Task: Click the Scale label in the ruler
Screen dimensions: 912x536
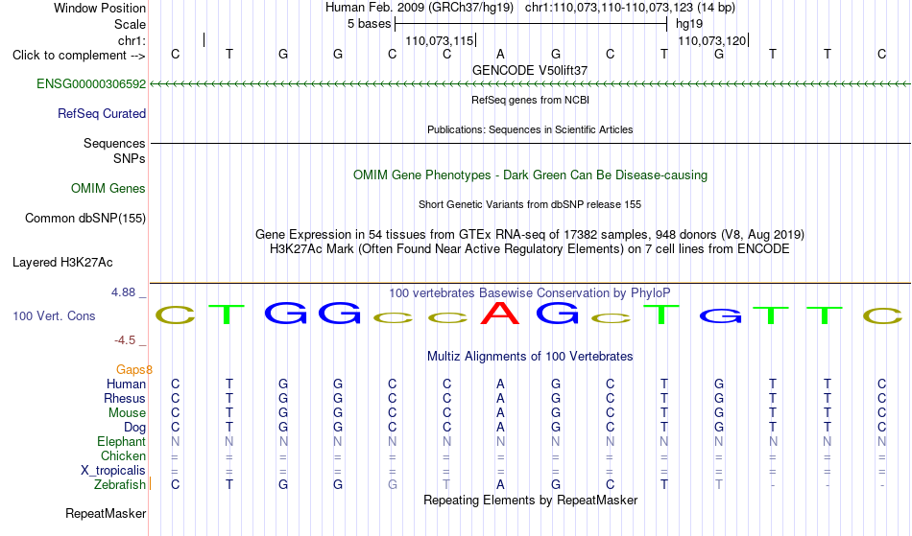Action: tap(131, 24)
